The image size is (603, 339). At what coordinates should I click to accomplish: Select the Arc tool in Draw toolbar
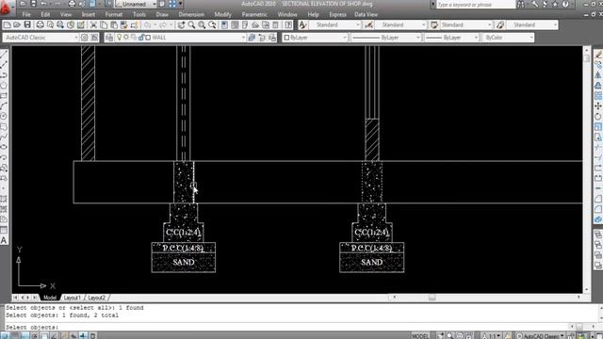pos(4,105)
